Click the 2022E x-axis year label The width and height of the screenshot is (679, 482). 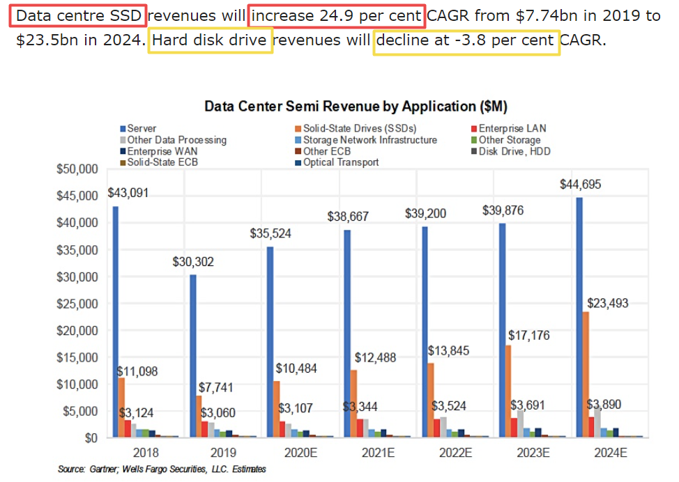pyautogui.click(x=456, y=452)
